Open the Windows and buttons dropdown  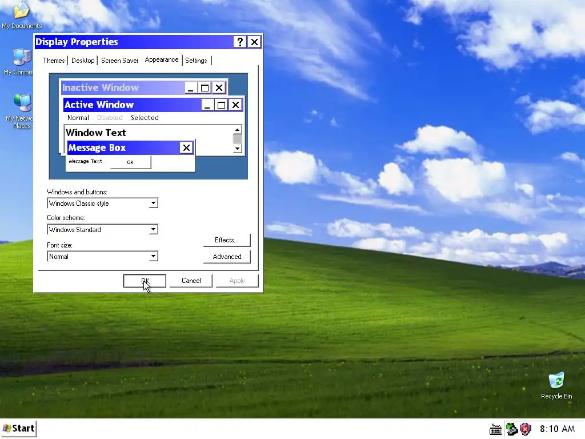pyautogui.click(x=153, y=203)
